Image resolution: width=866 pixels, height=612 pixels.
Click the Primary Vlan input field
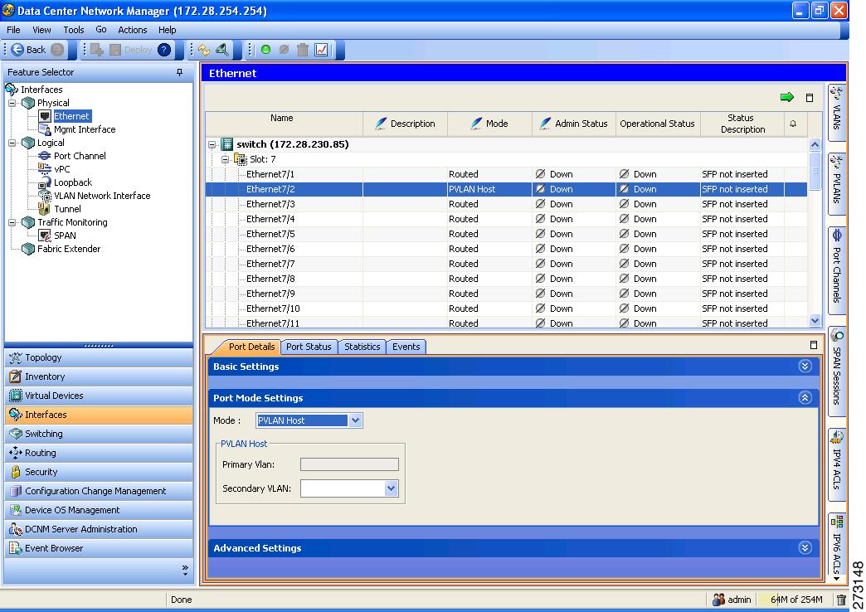349,464
